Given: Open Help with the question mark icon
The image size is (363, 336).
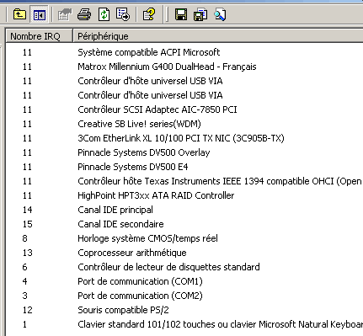Looking at the screenshot, I should point(148,14).
